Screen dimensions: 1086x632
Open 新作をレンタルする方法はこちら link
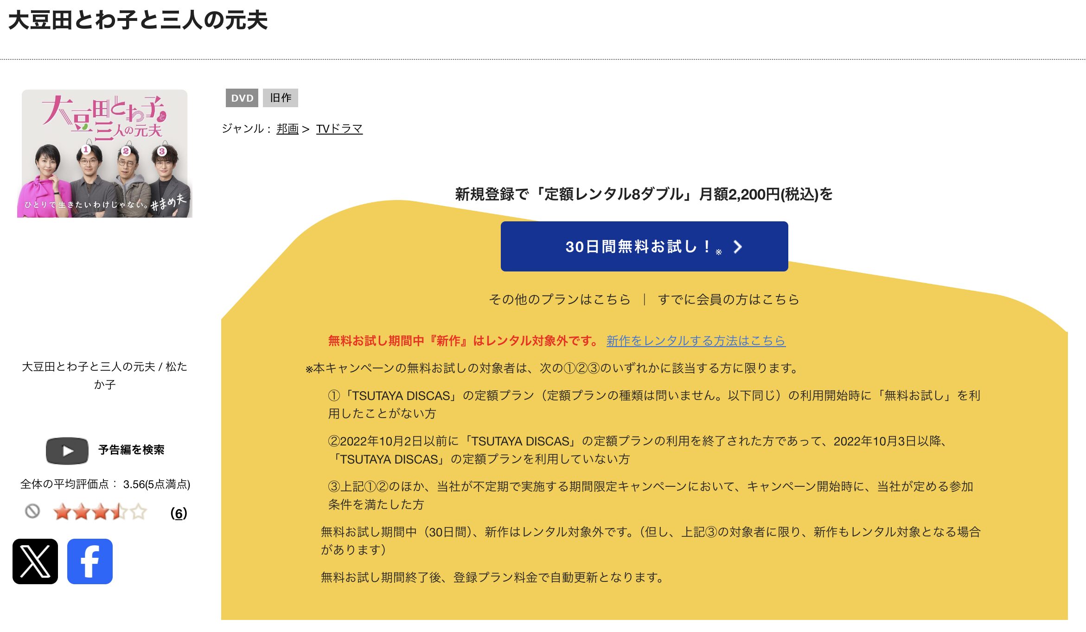(x=696, y=341)
